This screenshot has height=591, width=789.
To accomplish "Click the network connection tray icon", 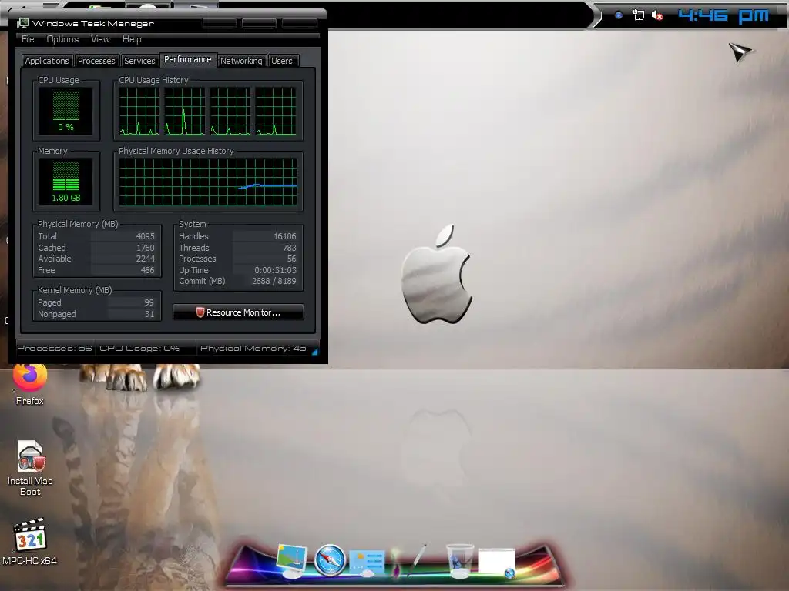I will click(x=639, y=15).
